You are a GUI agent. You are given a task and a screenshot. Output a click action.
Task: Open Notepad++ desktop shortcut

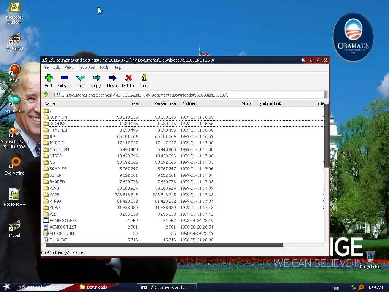pos(14,197)
